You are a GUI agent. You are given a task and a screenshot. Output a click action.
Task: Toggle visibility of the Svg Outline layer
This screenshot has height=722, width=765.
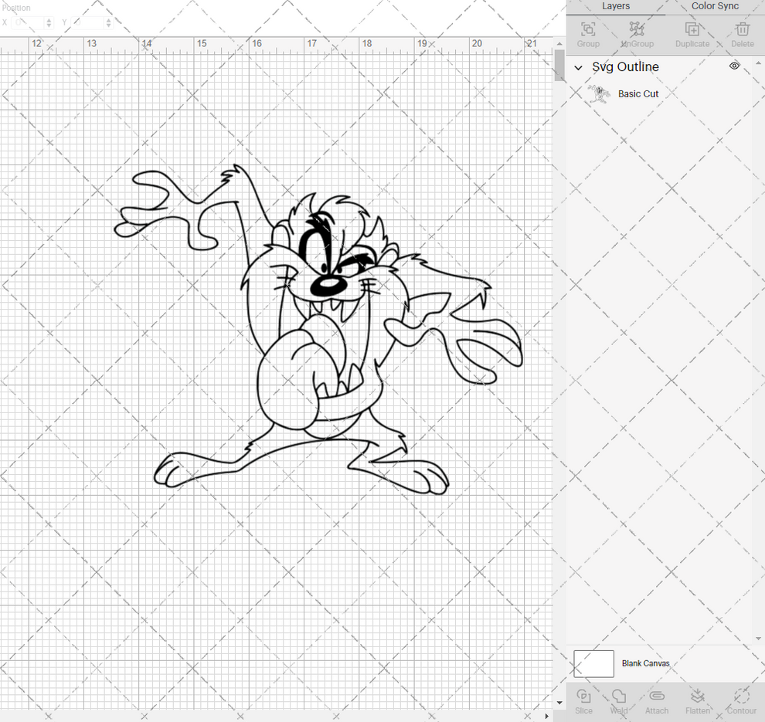(734, 66)
